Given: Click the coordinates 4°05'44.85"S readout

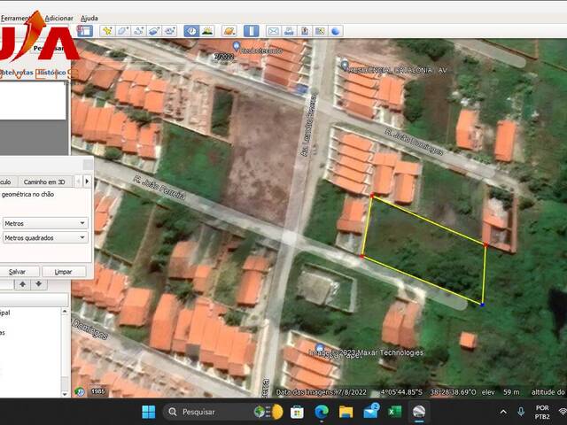Looking at the screenshot, I should 401,392.
